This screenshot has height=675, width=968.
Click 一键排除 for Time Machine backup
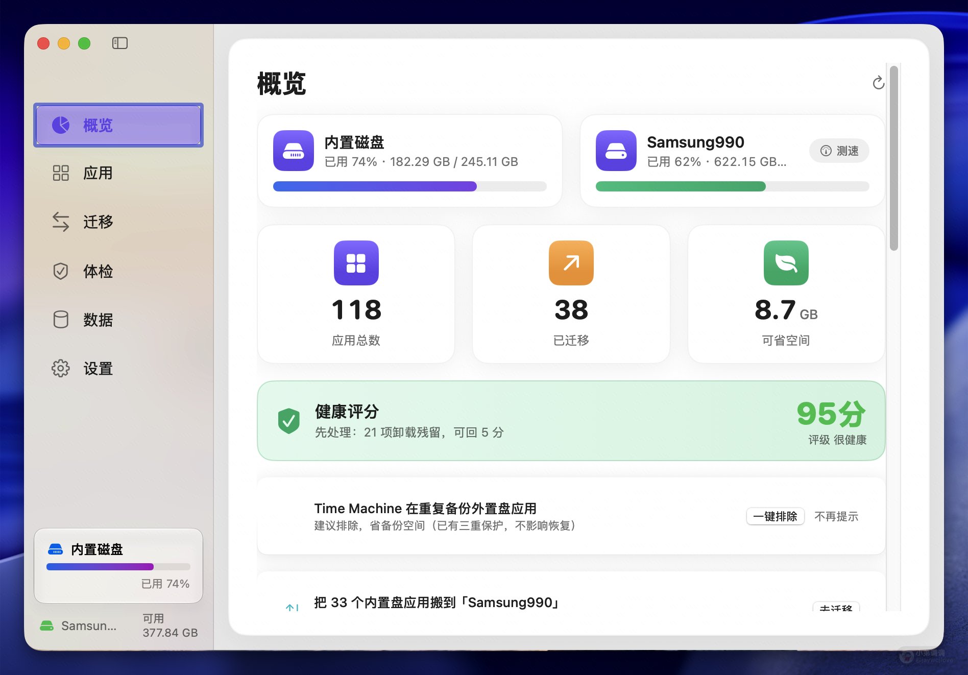click(x=776, y=516)
